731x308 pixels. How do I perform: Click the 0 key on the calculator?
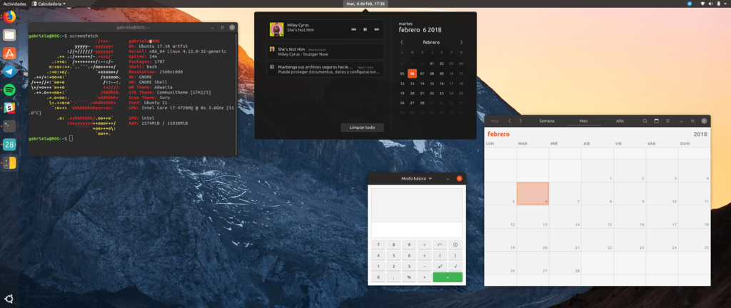[x=378, y=277]
